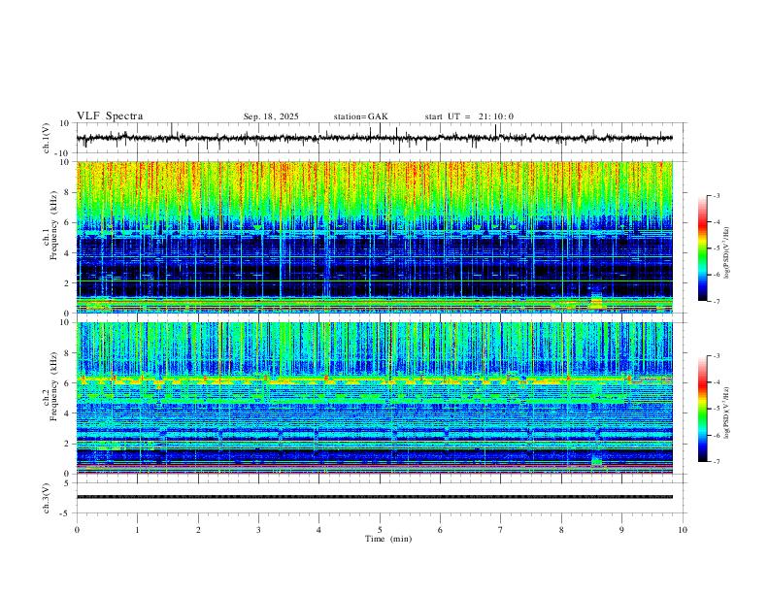Click the "VLF Spectra" title text
The height and width of the screenshot is (594, 769).
coord(110,116)
